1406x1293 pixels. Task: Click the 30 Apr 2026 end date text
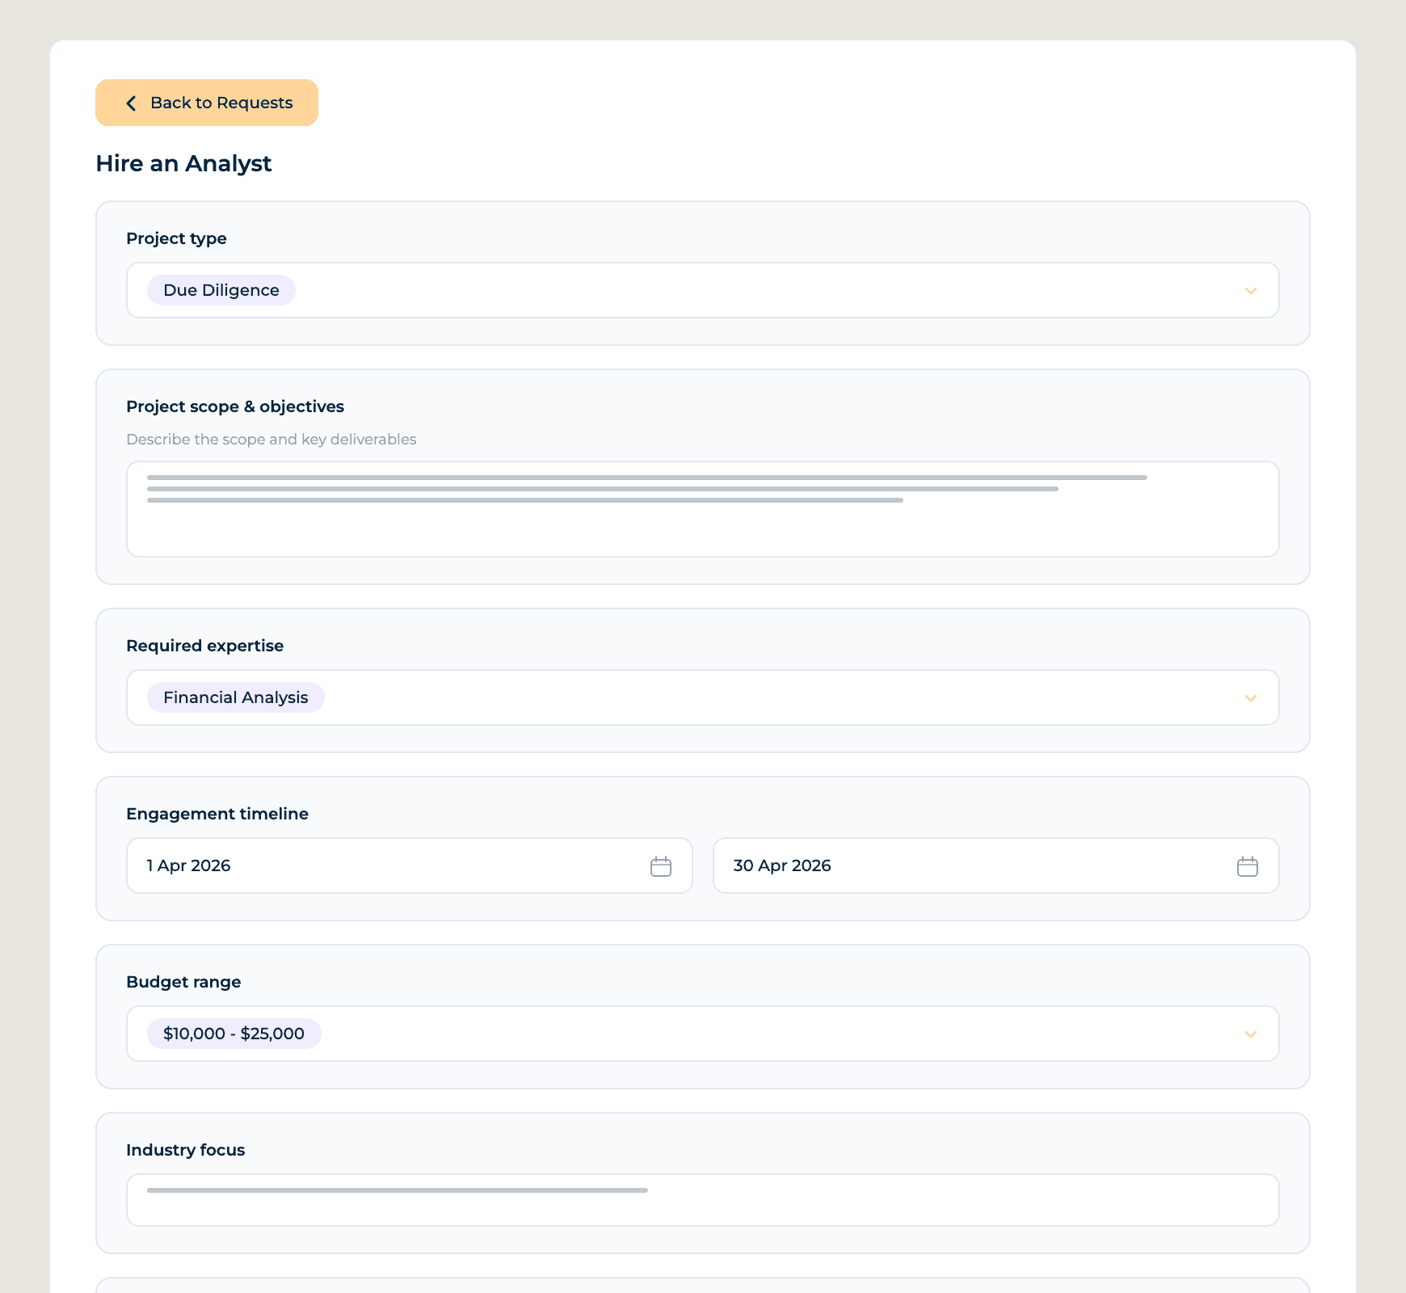tap(781, 866)
